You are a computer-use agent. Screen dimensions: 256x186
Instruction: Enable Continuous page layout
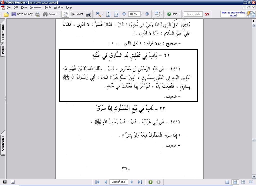click(x=235, y=182)
